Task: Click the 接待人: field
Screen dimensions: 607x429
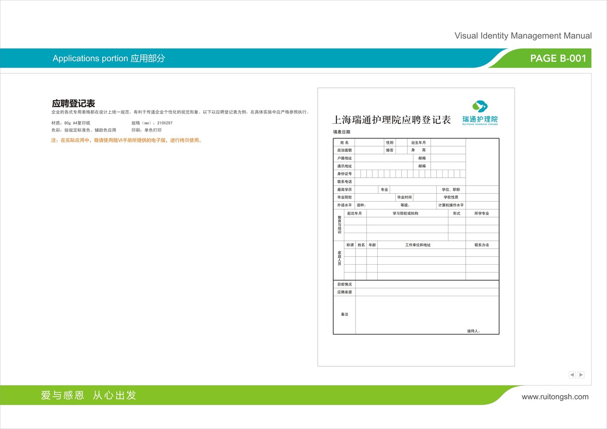Action: (474, 331)
